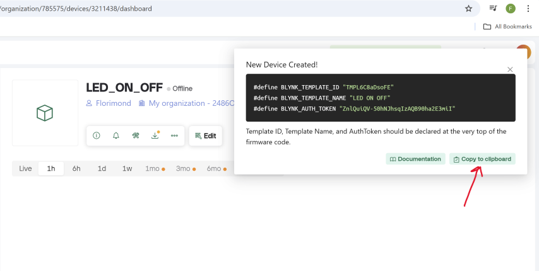Open the All Bookmarks folder
The width and height of the screenshot is (539, 271).
point(507,26)
